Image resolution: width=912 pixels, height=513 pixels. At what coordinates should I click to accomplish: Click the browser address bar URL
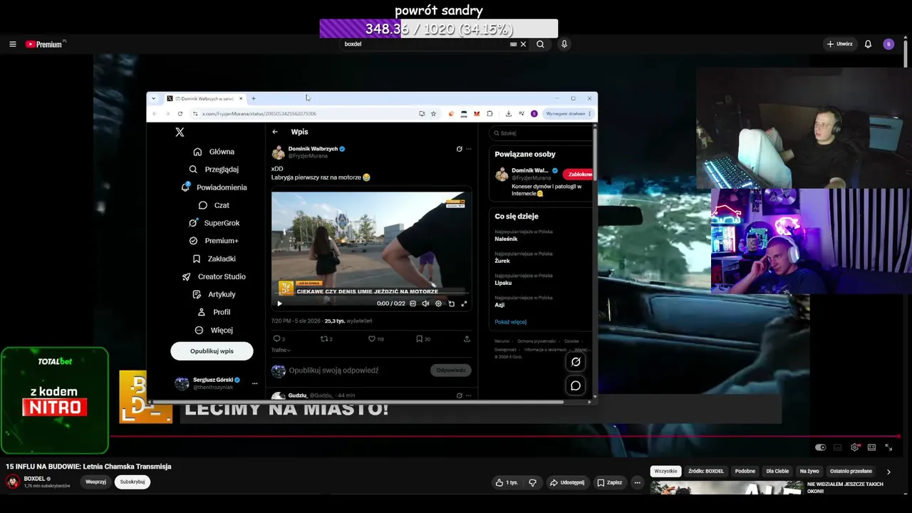(x=259, y=114)
